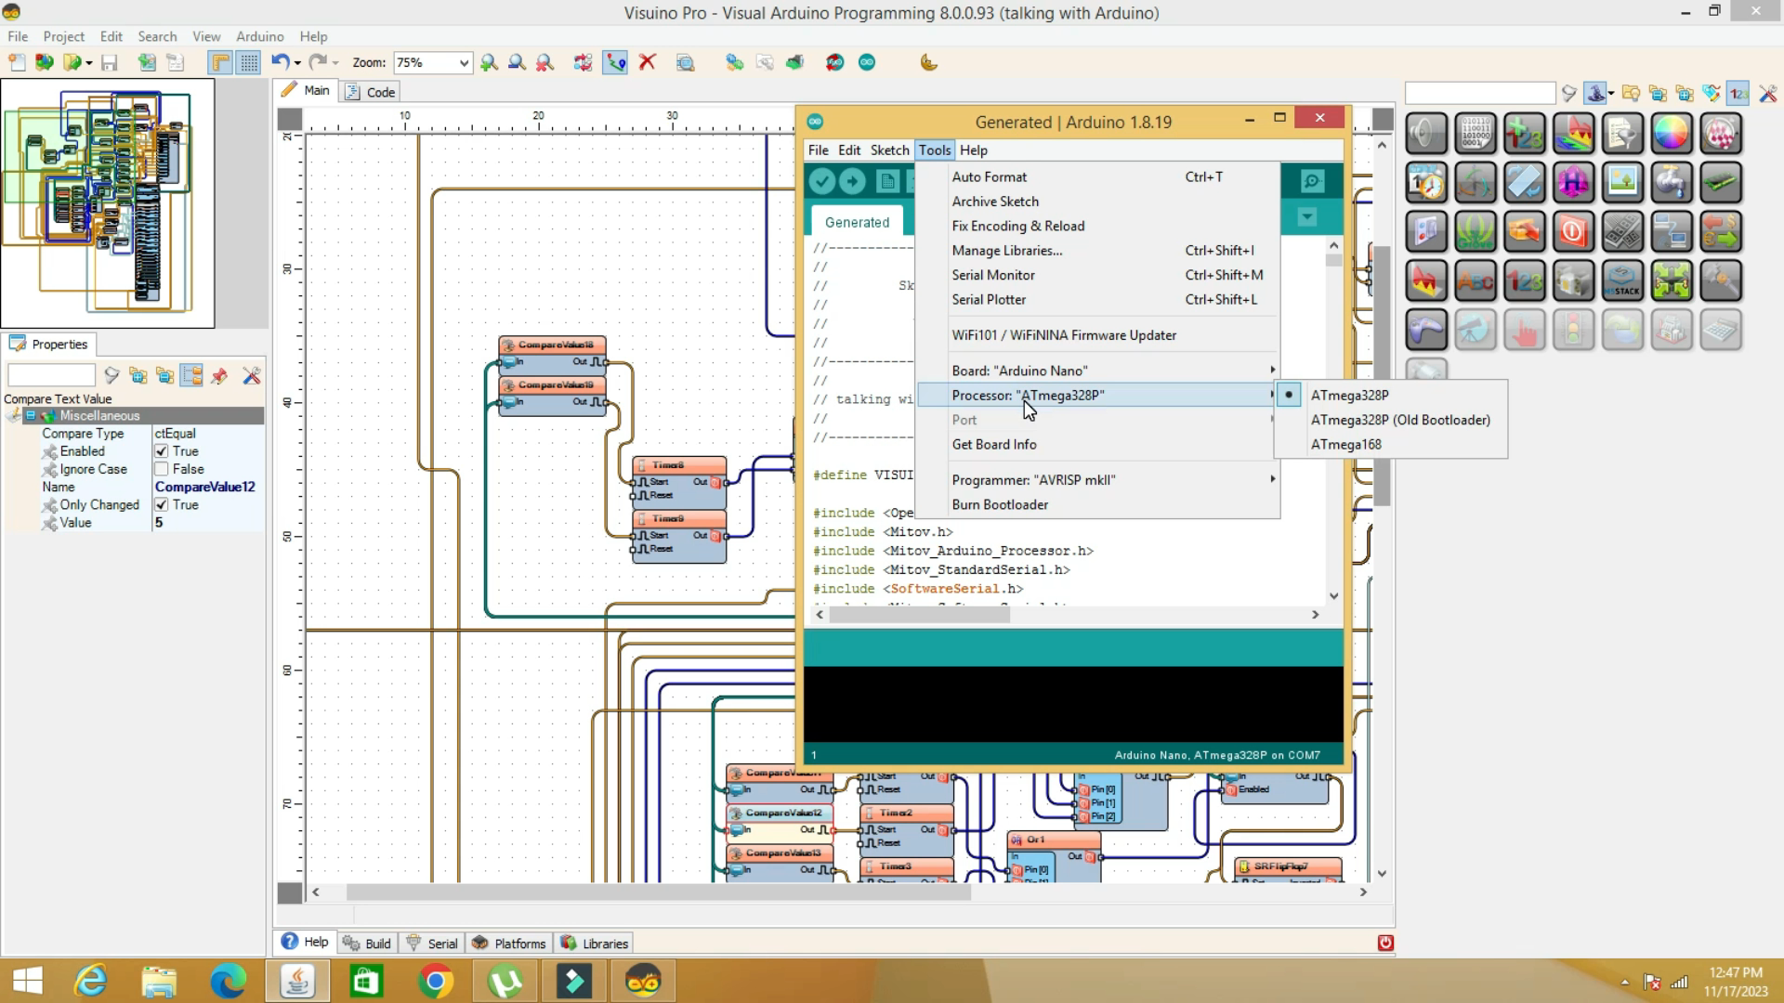
Task: Open the Audio speaker components category
Action: (1426, 134)
